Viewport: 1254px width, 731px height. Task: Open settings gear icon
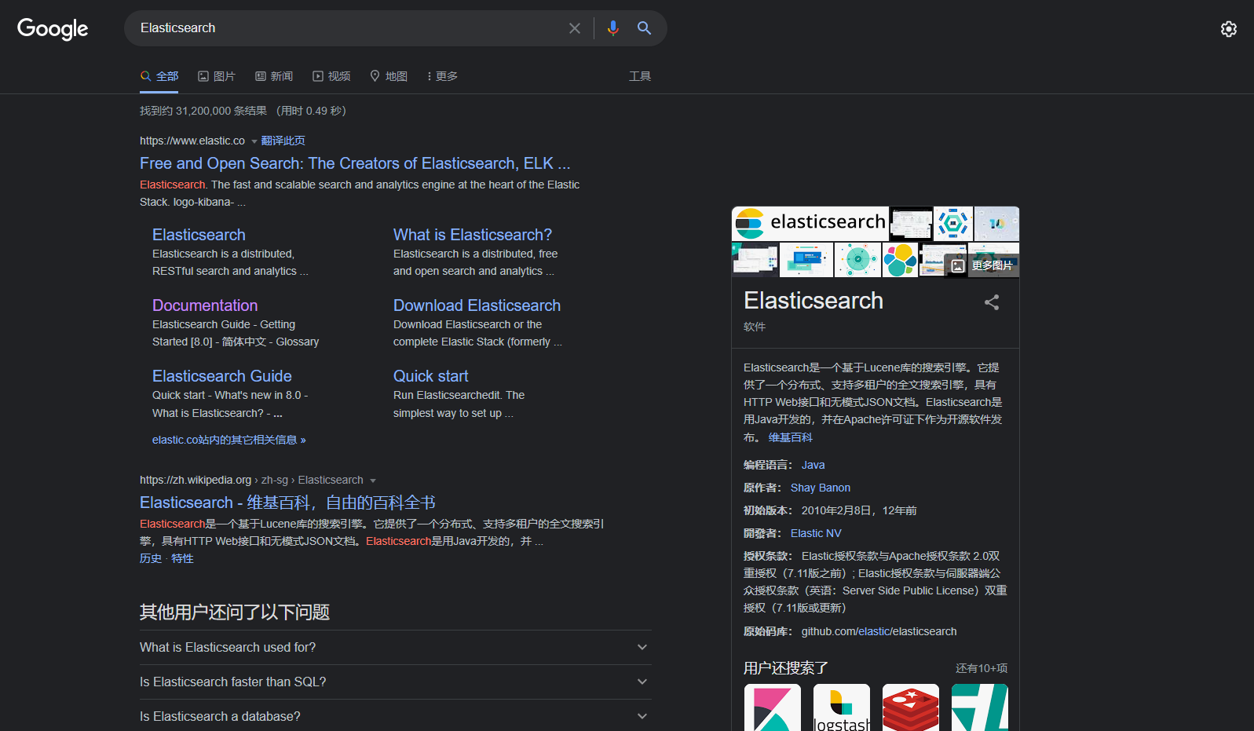coord(1229,29)
